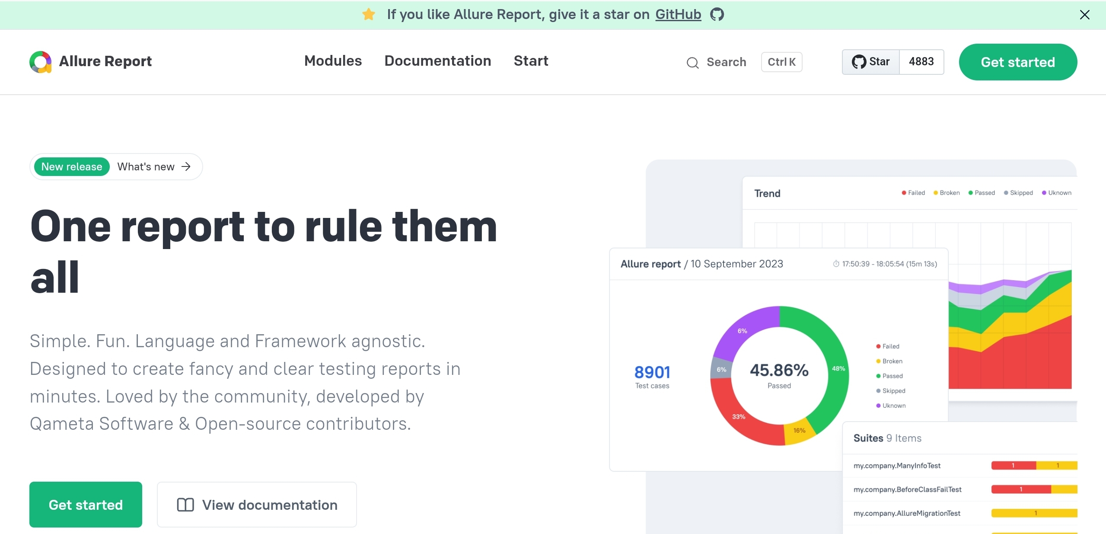This screenshot has height=534, width=1106.
Task: Open the Documentation menu
Action: [437, 61]
